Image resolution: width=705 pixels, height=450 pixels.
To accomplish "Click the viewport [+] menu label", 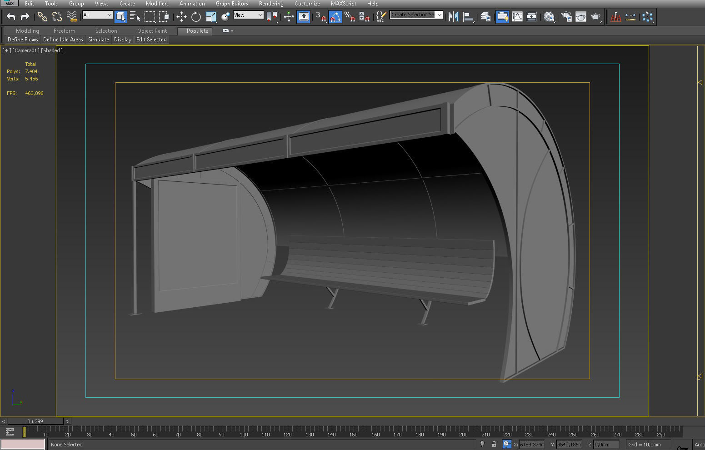I will [6, 50].
